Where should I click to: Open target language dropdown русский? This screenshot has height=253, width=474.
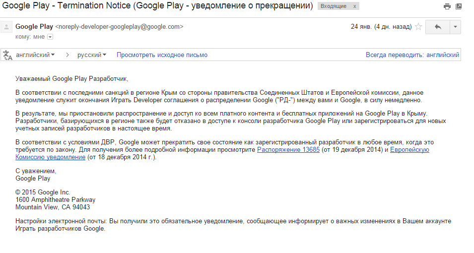92,55
